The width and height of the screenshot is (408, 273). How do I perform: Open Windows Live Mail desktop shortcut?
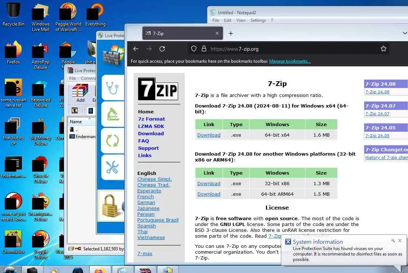[x=40, y=17]
